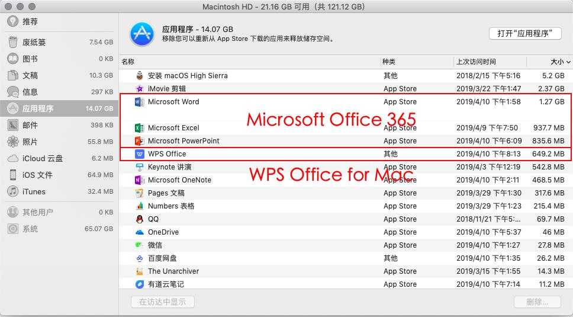Select the Youdao Note (有道云笔记) icon
573x317 pixels.
[139, 284]
